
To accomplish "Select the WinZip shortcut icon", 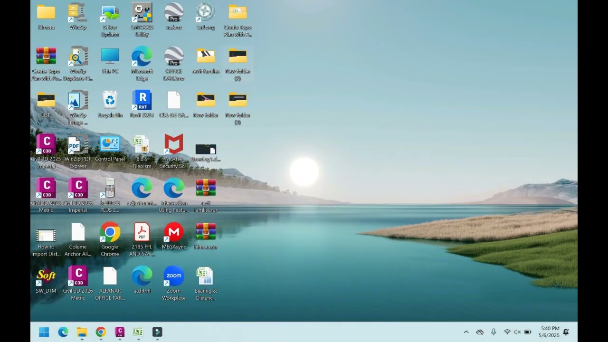I will (x=78, y=17).
